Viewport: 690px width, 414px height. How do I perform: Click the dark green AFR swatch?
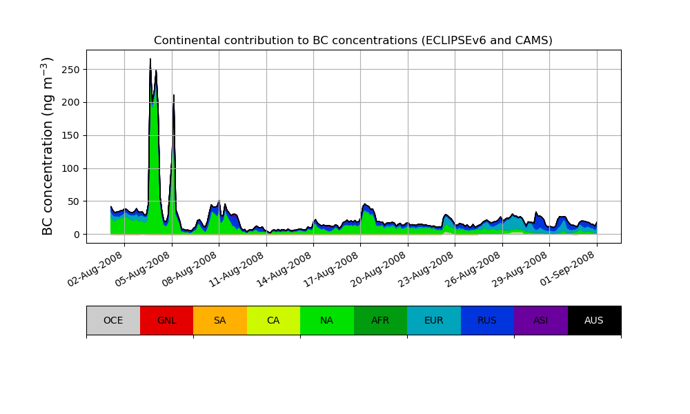click(x=380, y=320)
